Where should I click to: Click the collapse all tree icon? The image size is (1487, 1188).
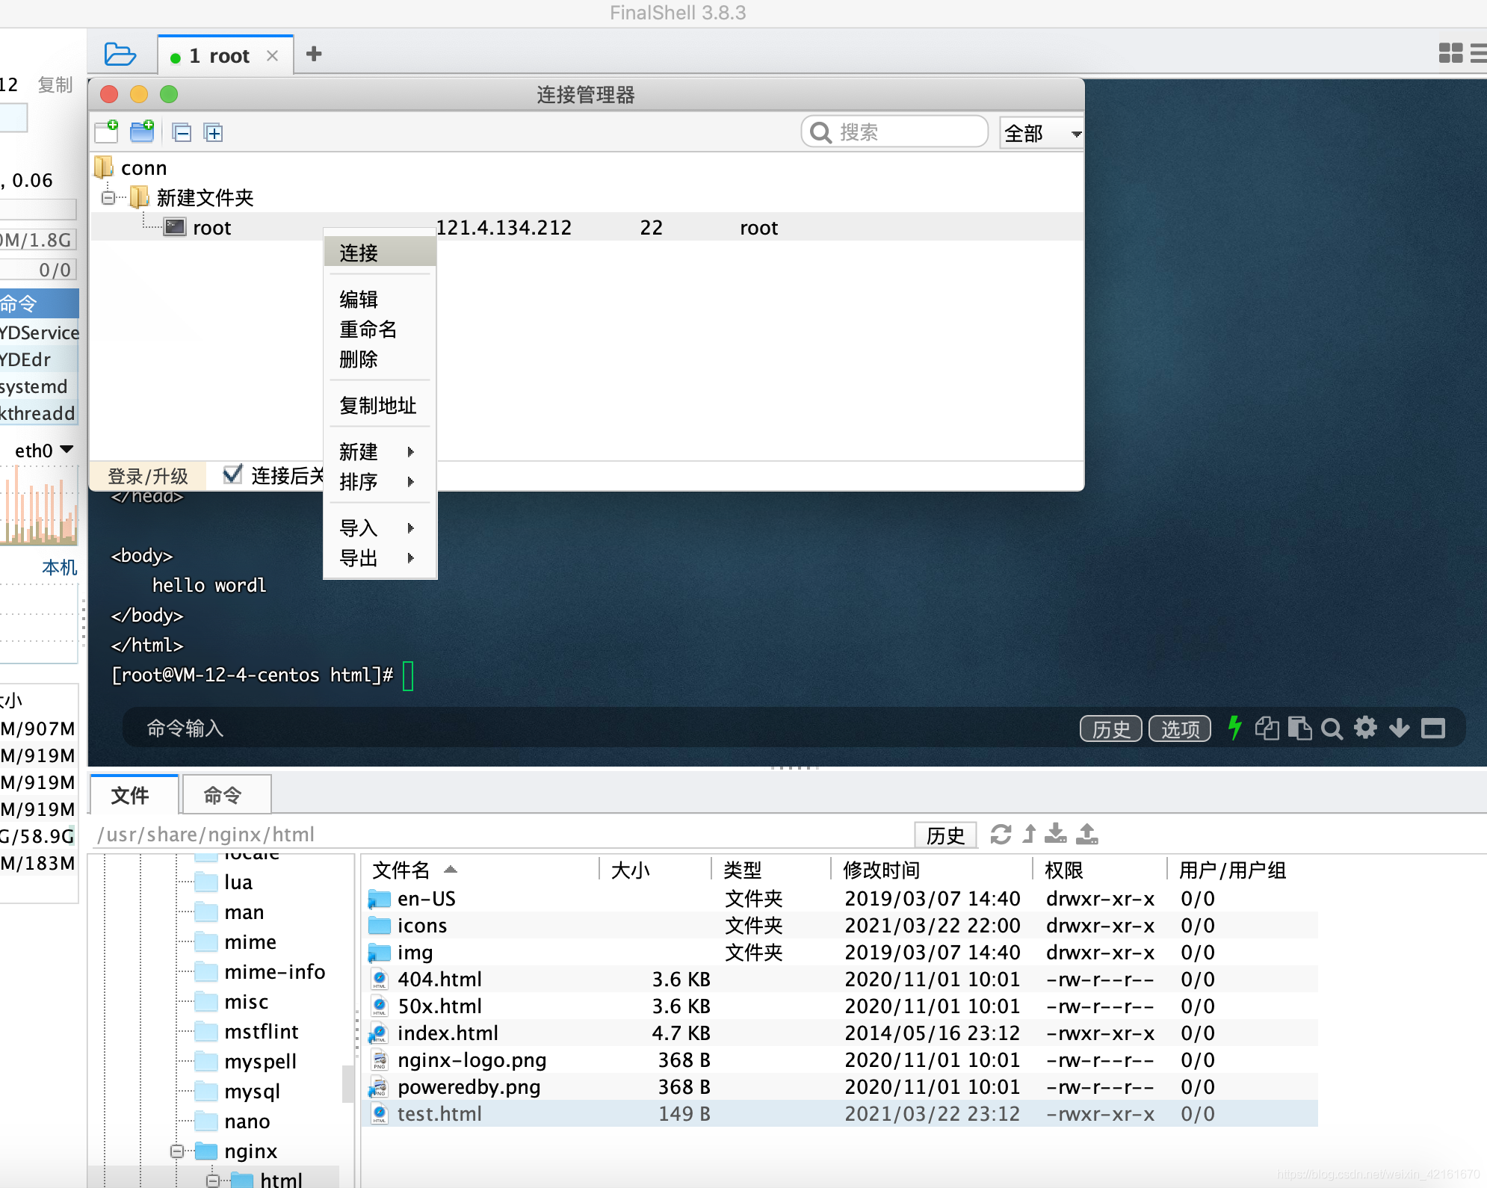(x=182, y=133)
